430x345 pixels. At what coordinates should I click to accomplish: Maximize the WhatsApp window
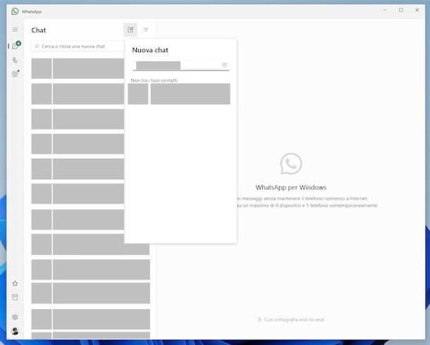coord(401,10)
